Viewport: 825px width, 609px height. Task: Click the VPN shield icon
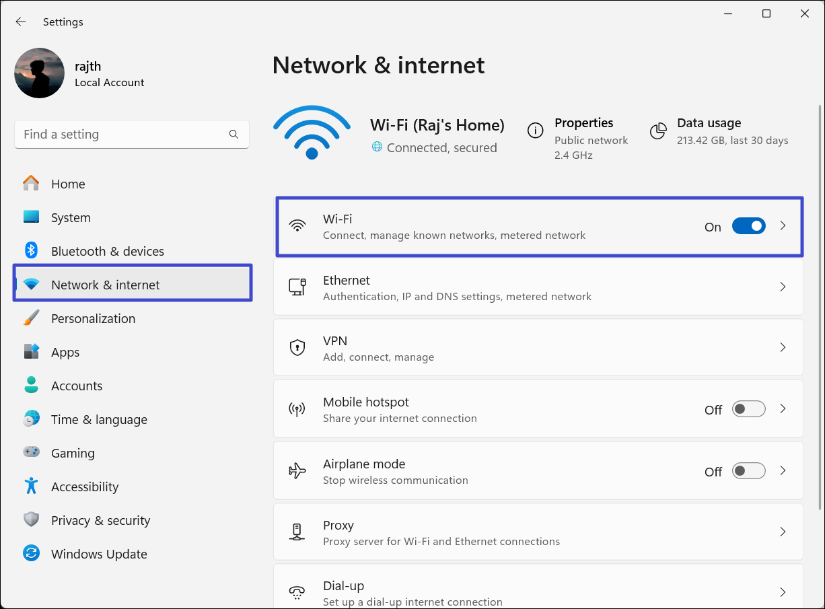click(297, 348)
